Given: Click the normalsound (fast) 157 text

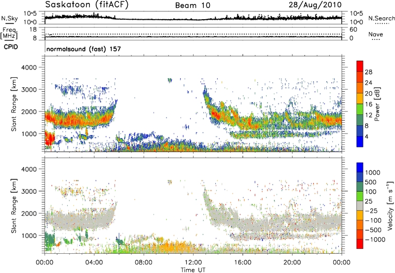Looking at the screenshot, I should tap(83, 49).
